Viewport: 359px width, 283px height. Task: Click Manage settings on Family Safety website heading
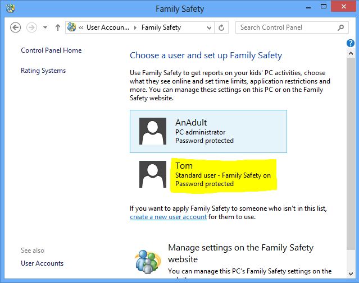point(240,253)
